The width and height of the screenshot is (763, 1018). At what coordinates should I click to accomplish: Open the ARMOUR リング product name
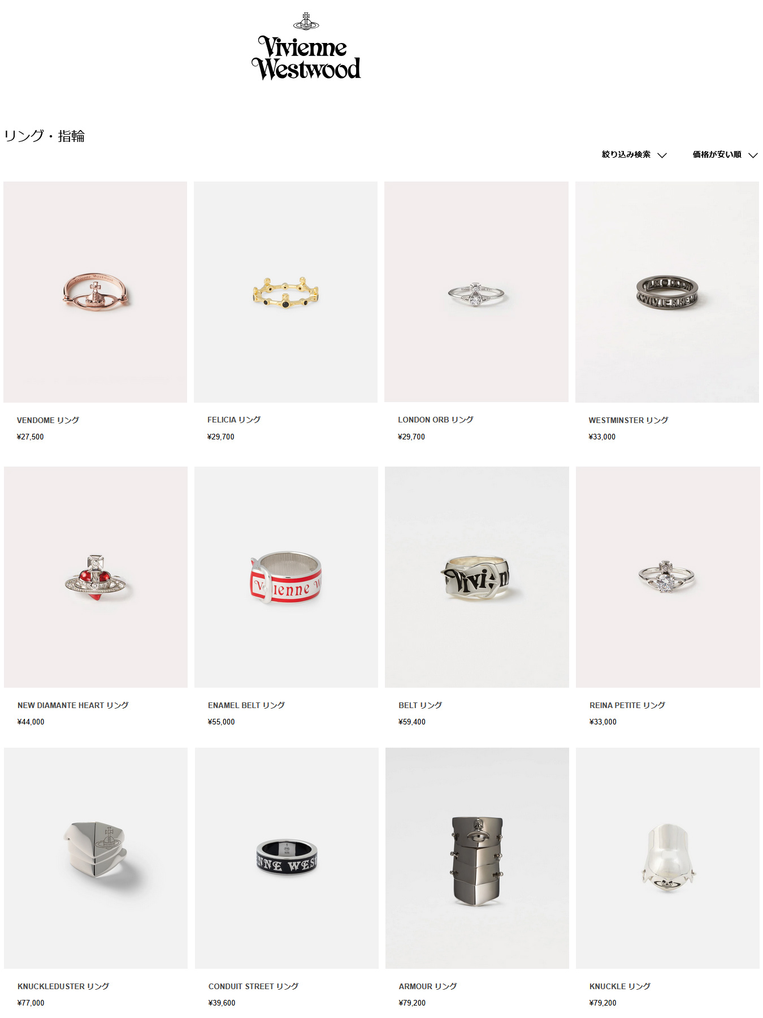(428, 986)
